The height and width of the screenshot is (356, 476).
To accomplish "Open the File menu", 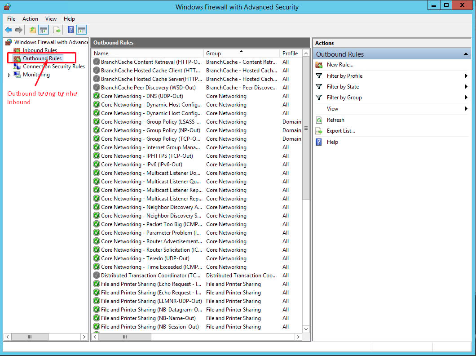I will tap(11, 18).
